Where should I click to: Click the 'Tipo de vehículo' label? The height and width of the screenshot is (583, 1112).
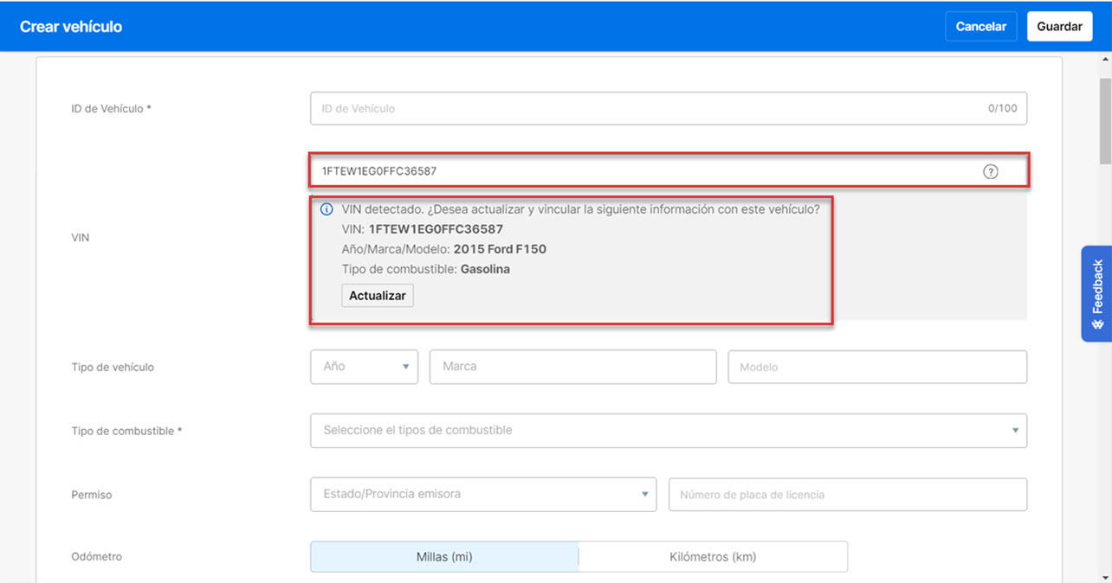coord(113,367)
